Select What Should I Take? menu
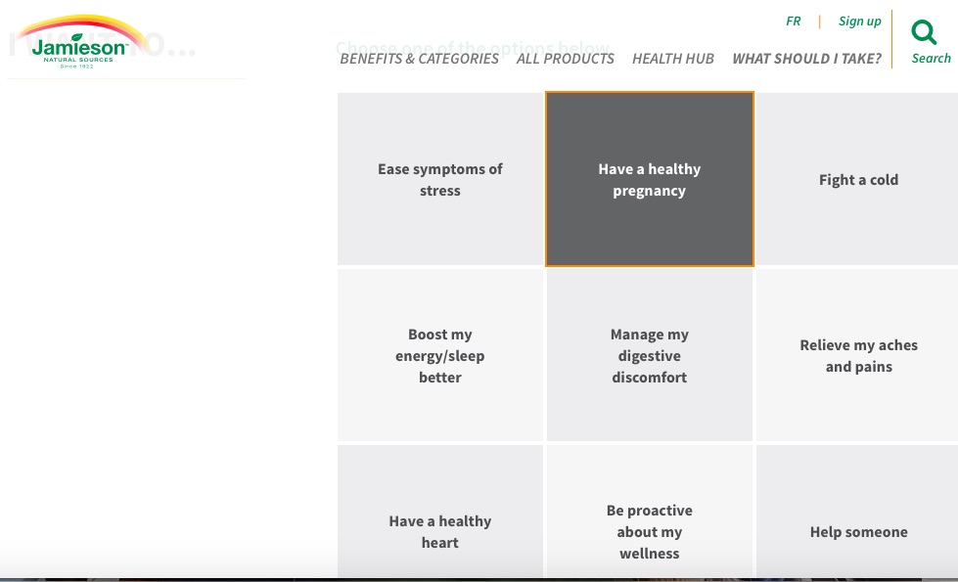The height and width of the screenshot is (582, 958). (806, 59)
